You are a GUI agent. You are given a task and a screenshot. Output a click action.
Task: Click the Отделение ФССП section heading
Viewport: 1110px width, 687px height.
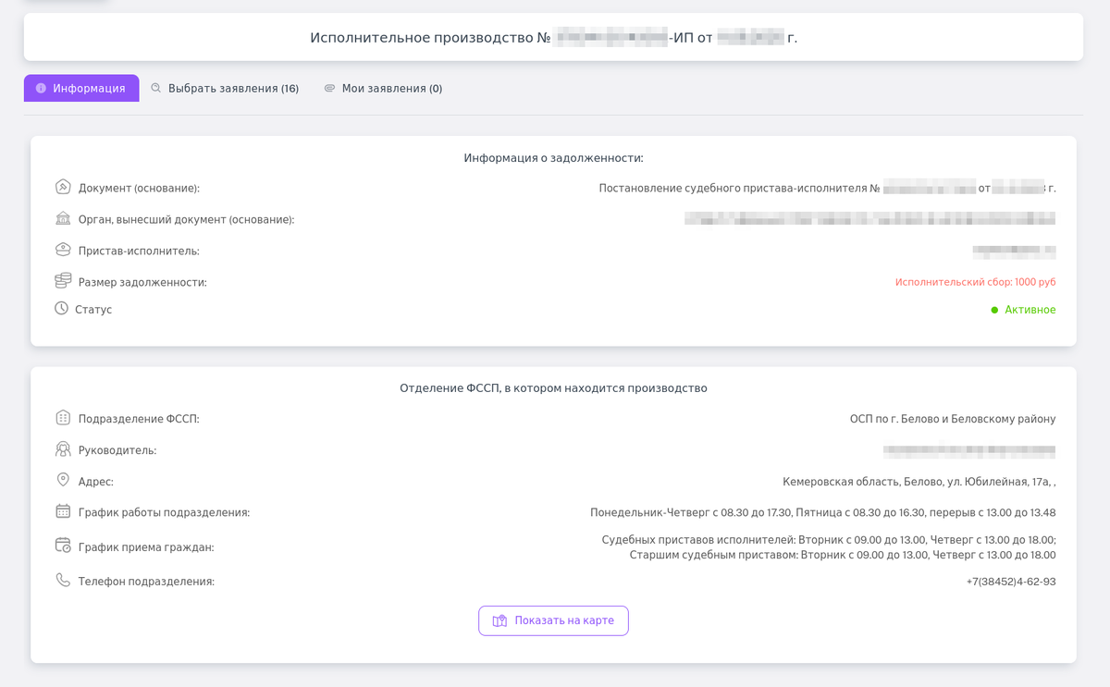tap(553, 388)
